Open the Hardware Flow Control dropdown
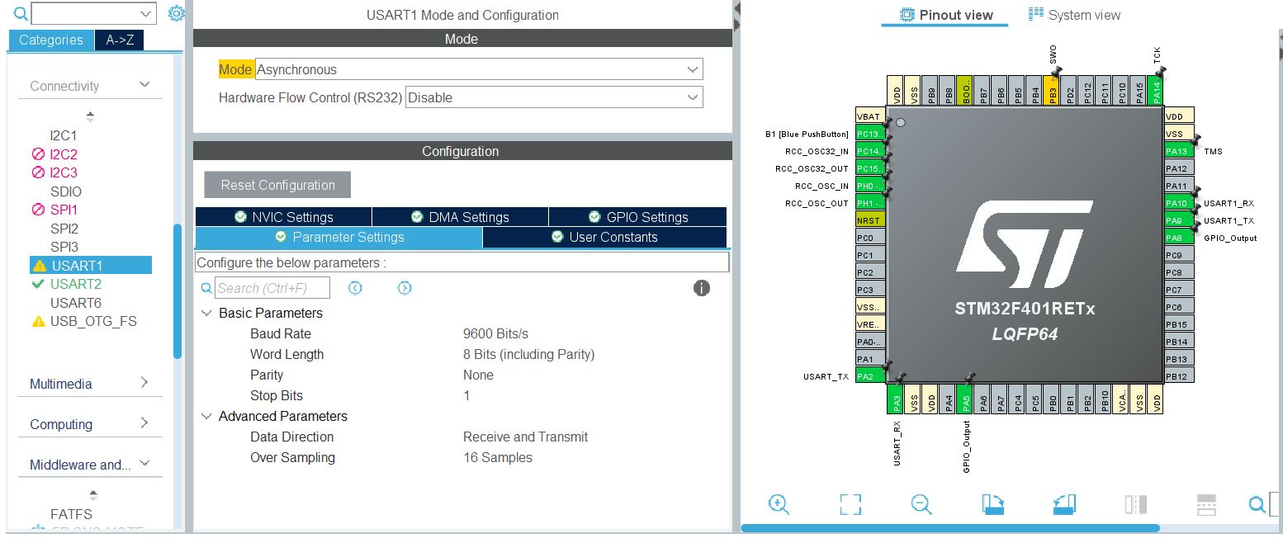Screen dimensions: 1283x543 click(x=553, y=97)
